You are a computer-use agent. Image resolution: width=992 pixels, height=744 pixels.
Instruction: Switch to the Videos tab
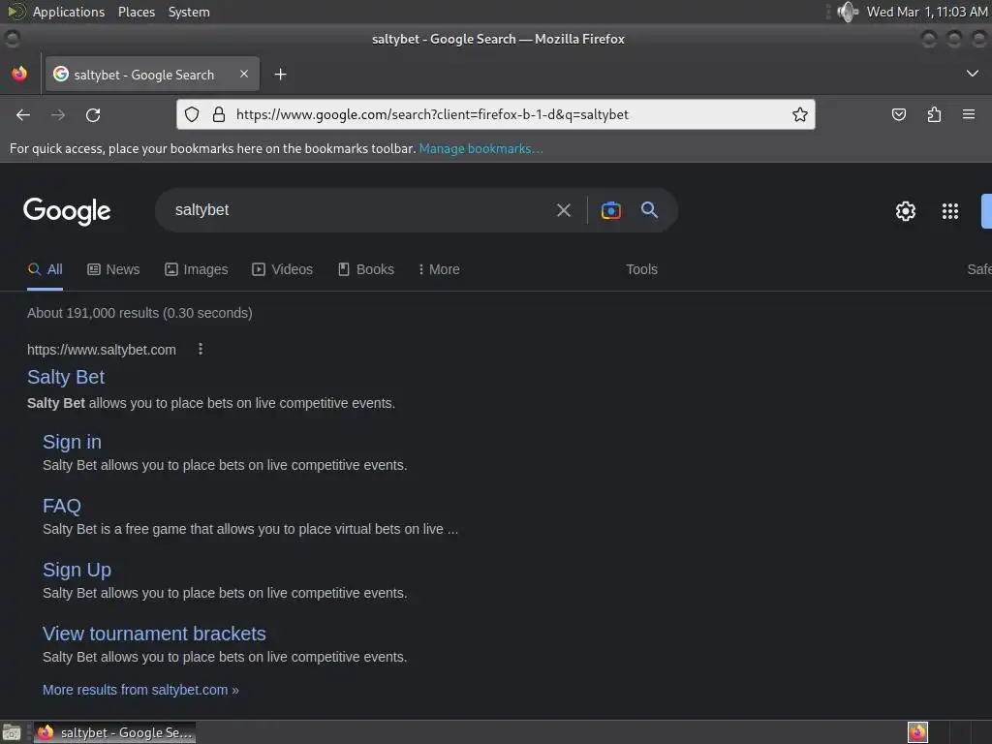[282, 269]
